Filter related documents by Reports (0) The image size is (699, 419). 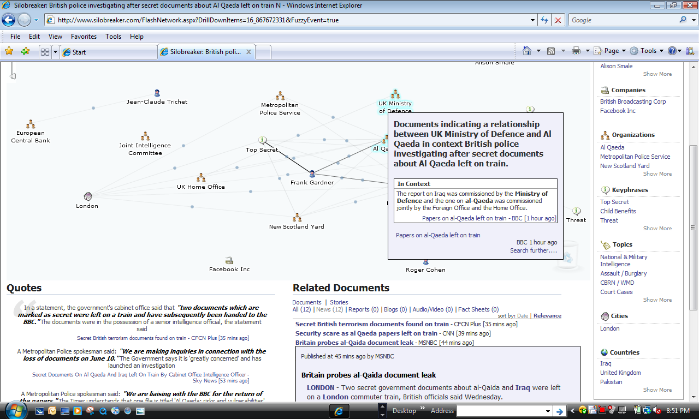[363, 309]
